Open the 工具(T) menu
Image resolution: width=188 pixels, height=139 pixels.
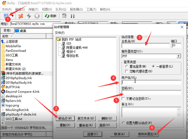pyautogui.click(x=91, y=9)
